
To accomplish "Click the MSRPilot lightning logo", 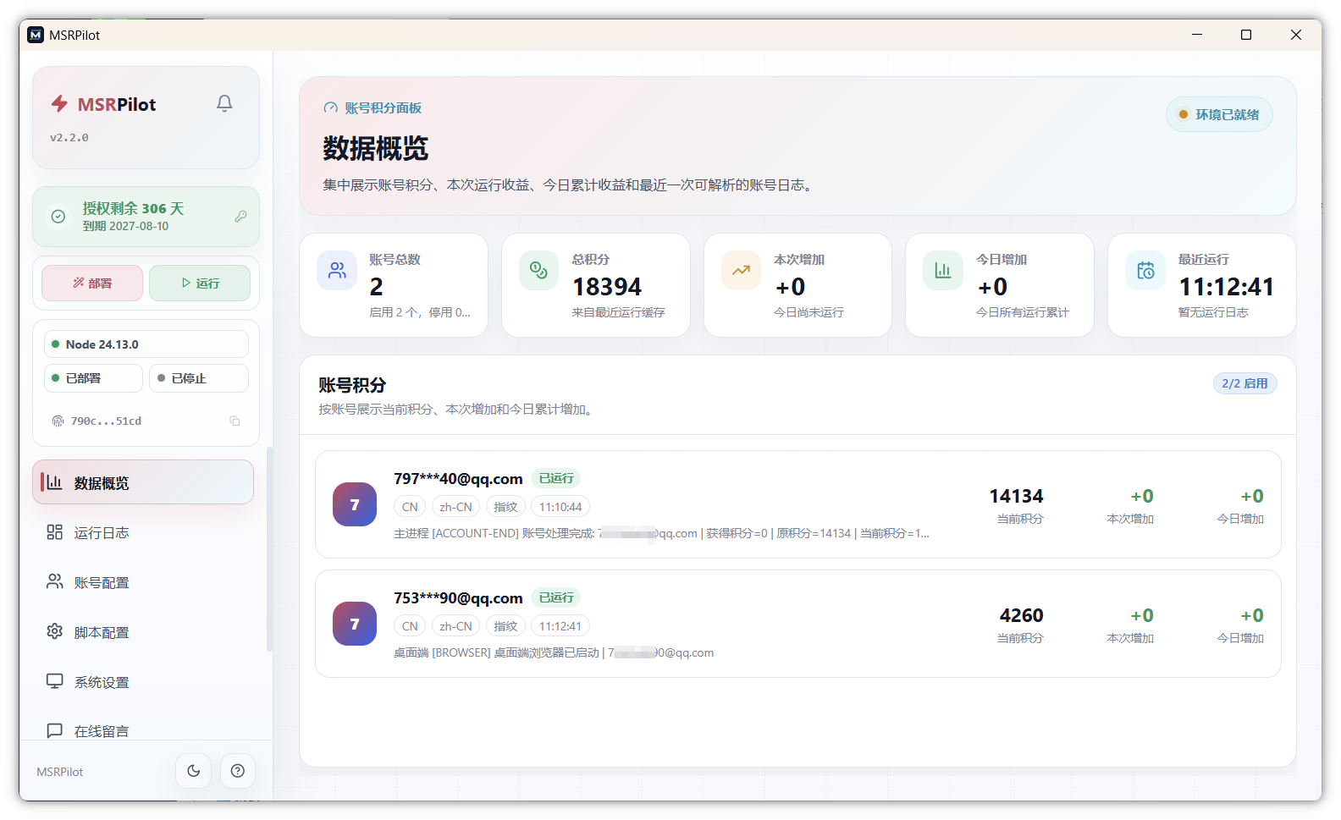I will [59, 104].
